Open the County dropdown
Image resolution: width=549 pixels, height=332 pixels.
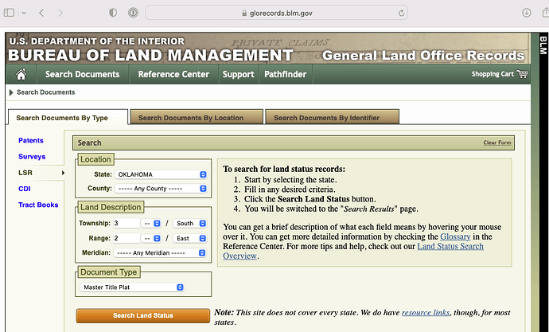(161, 189)
